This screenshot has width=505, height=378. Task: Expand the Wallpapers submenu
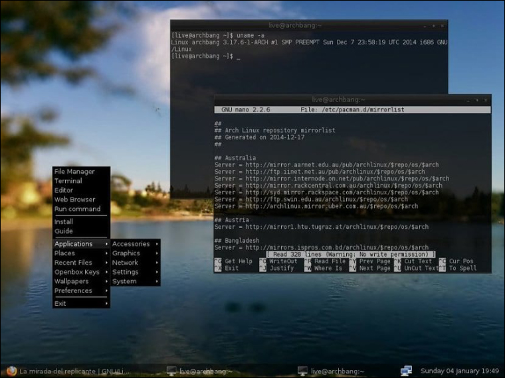81,281
